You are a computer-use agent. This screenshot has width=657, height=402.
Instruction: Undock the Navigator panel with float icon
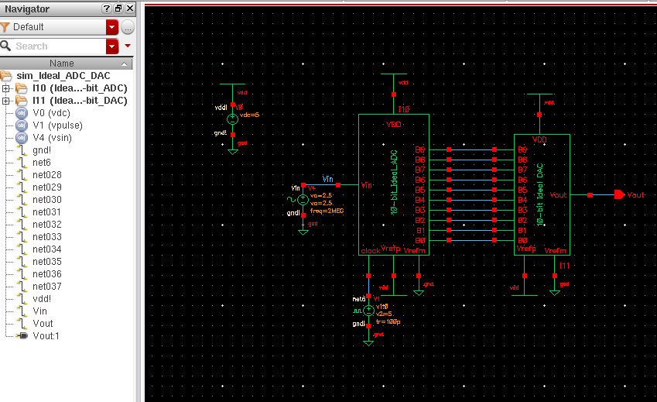pyautogui.click(x=118, y=9)
